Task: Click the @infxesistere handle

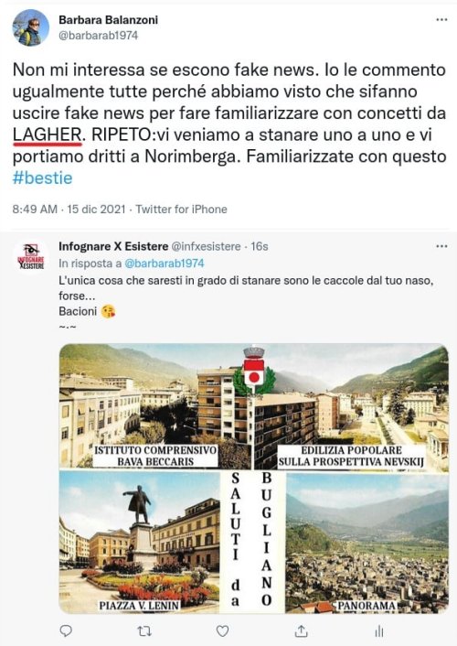Action: click(206, 246)
